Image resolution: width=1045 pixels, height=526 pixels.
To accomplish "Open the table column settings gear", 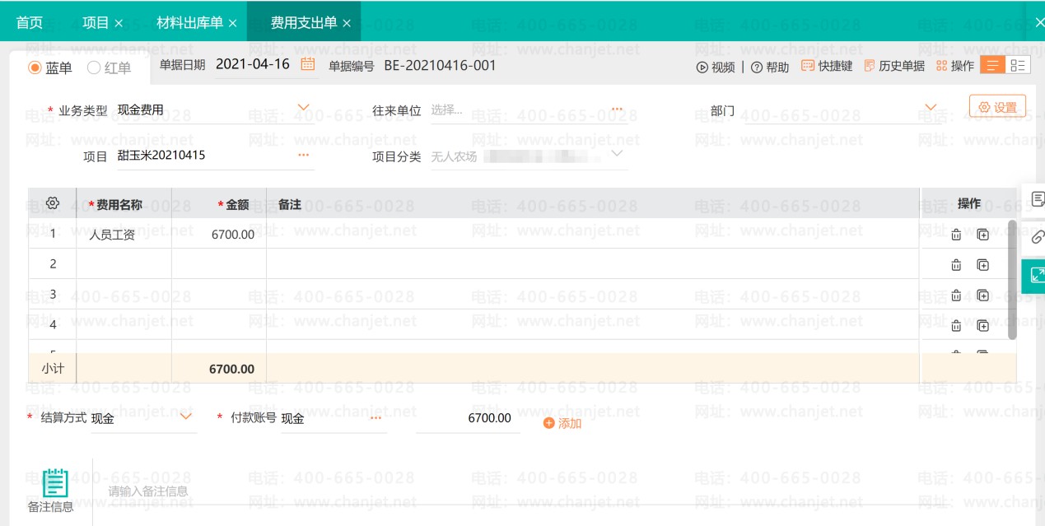I will [53, 203].
